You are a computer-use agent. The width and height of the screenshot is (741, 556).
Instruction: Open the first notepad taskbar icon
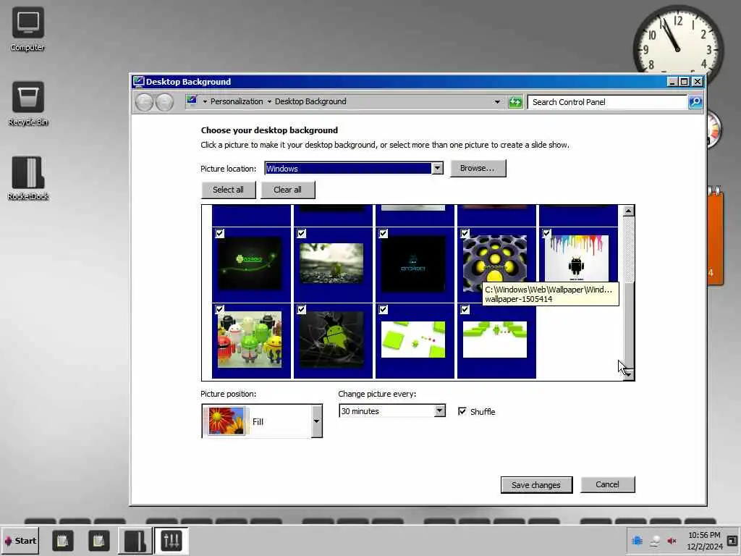click(x=62, y=540)
